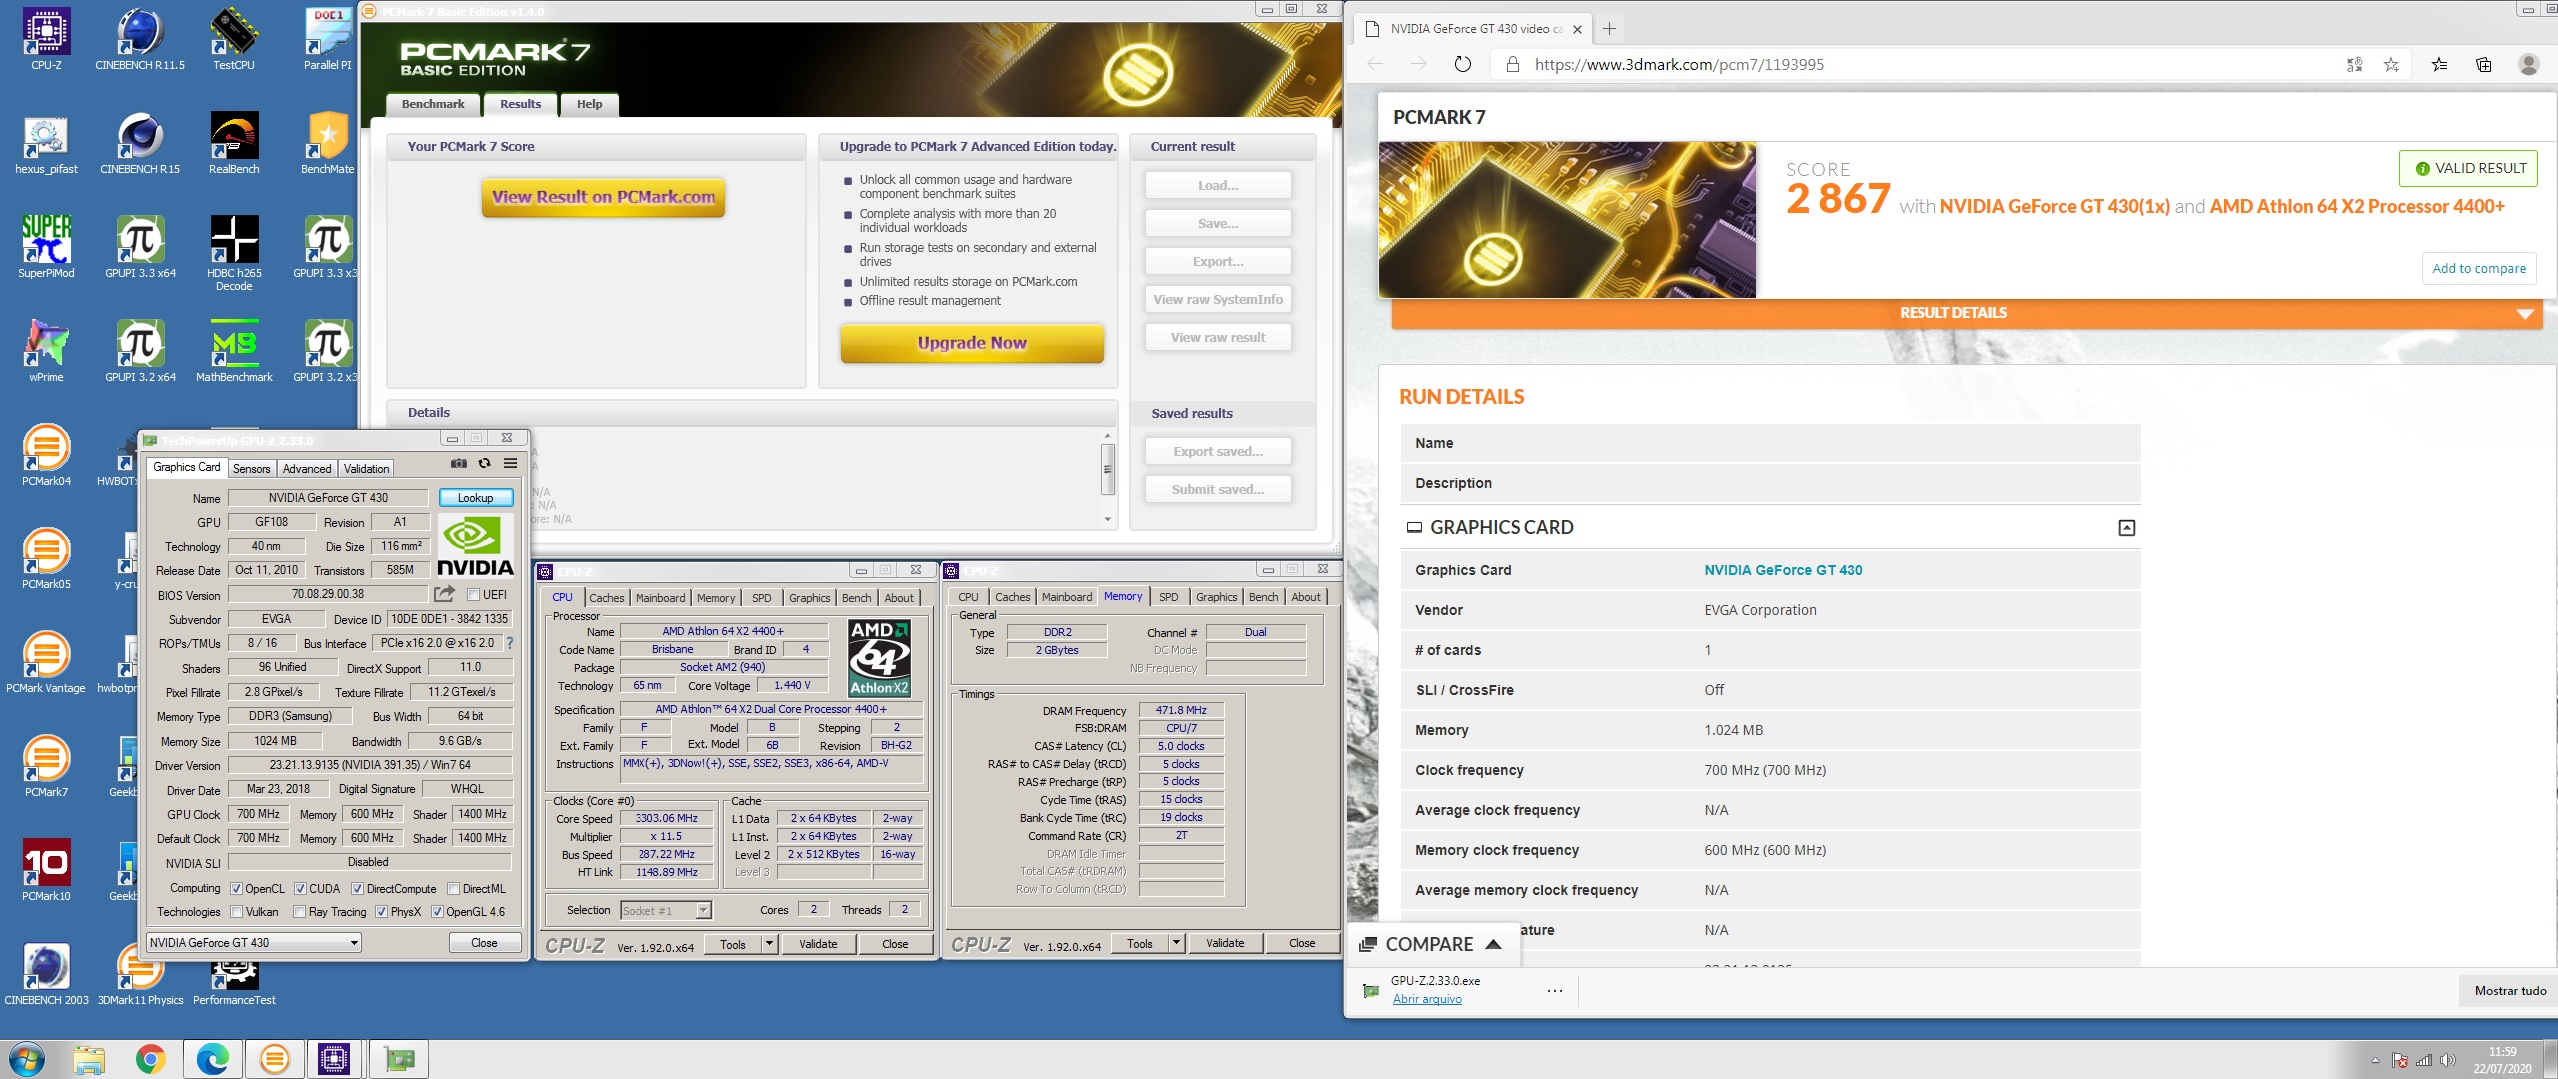Toggle the OpenGL 4.6 checkbox in GPU-Z
Viewport: 2558px width, 1079px height.
[x=437, y=912]
